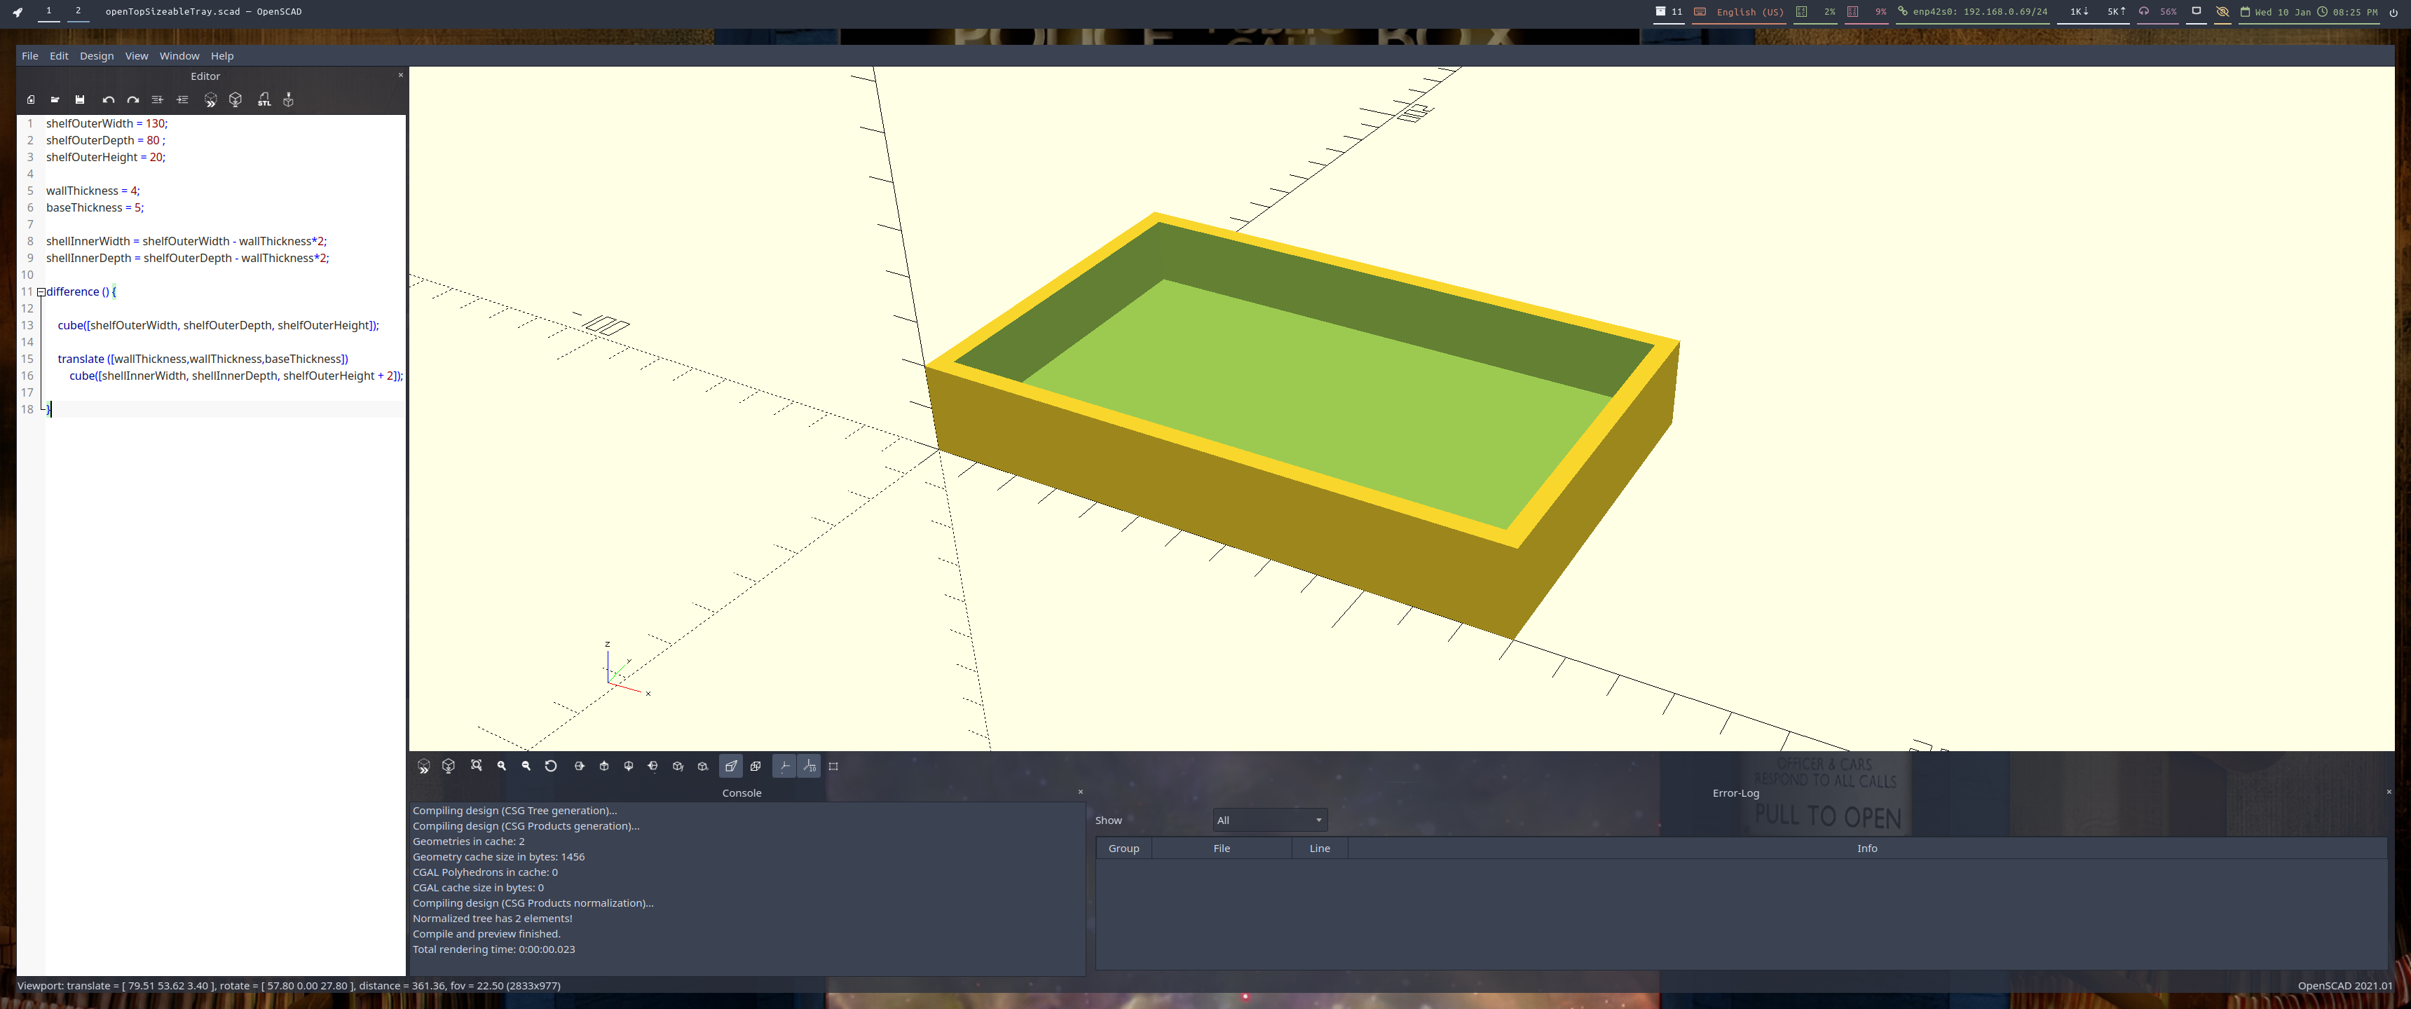
Task: Open the Show filter dropdown set to All
Action: pyautogui.click(x=1269, y=820)
